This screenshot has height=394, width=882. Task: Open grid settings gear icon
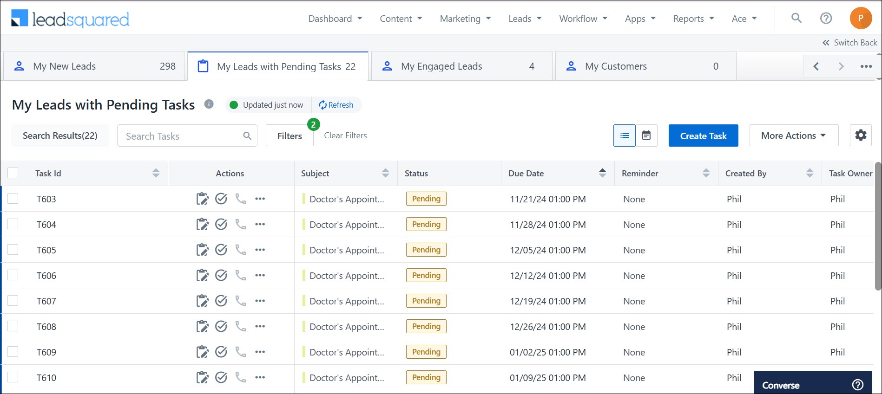[861, 136]
